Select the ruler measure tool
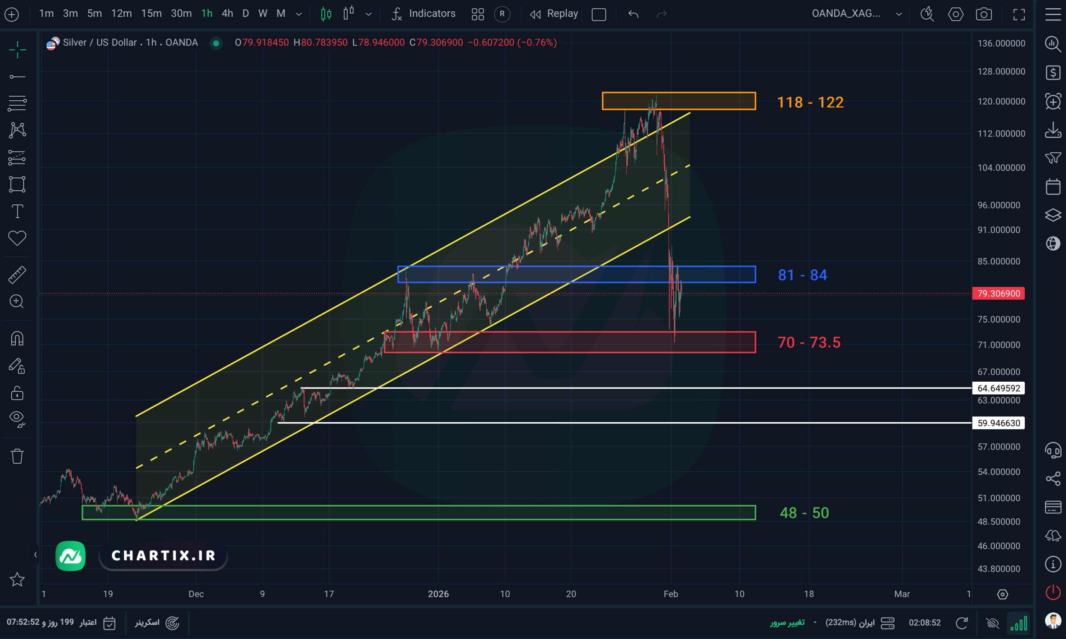Image resolution: width=1066 pixels, height=639 pixels. 17,275
